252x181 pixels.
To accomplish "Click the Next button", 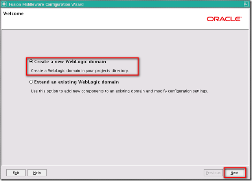I will (234, 173).
